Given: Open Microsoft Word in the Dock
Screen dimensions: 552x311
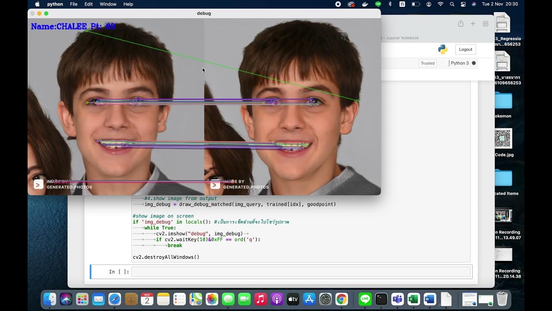Looking at the screenshot, I should [430, 299].
